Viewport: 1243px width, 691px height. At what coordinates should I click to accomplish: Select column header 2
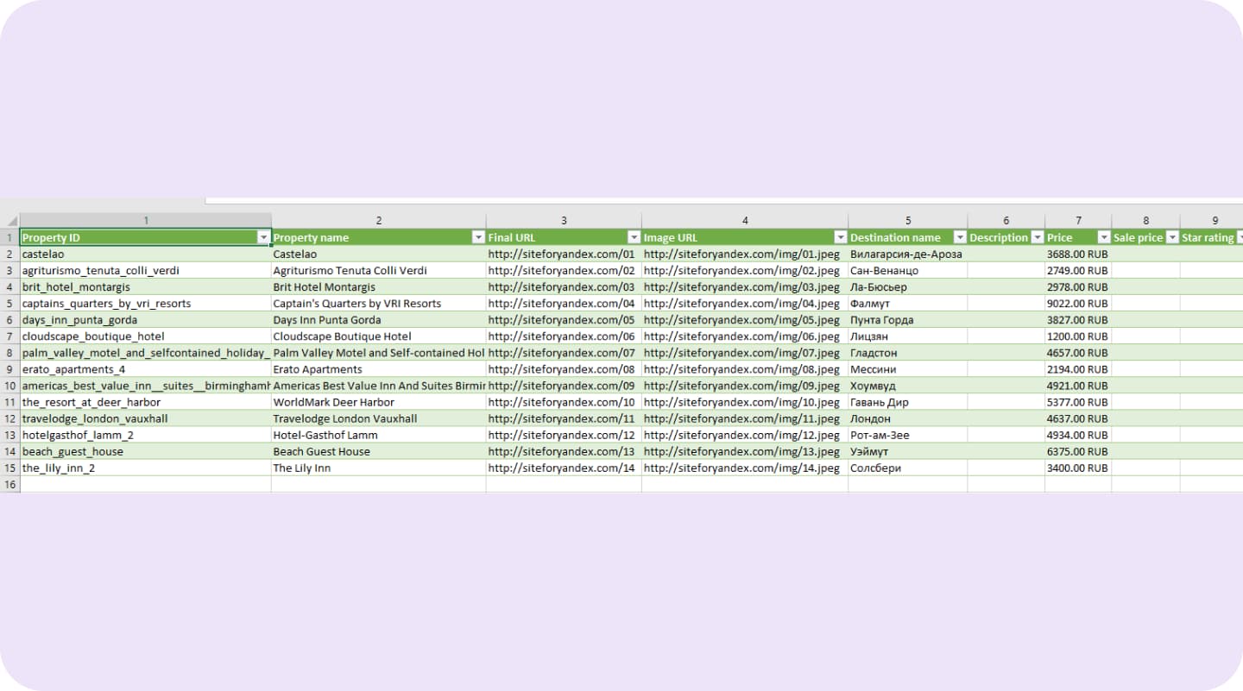point(379,221)
